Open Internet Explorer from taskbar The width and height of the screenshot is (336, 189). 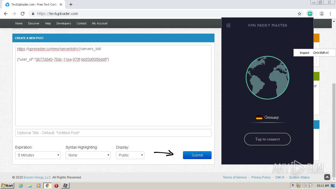coord(21,186)
